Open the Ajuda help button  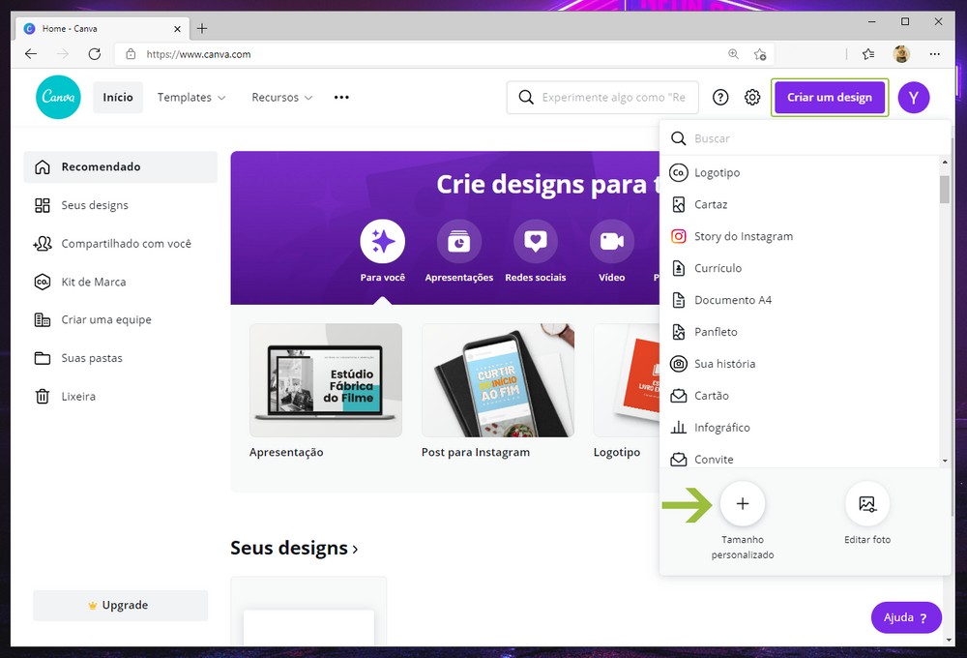(x=906, y=617)
